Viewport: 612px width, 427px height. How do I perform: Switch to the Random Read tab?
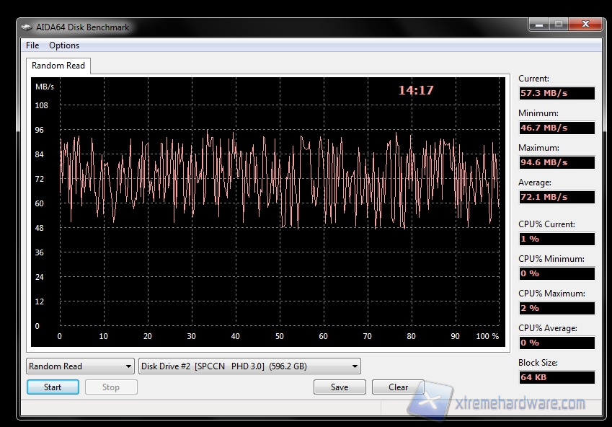[x=58, y=66]
